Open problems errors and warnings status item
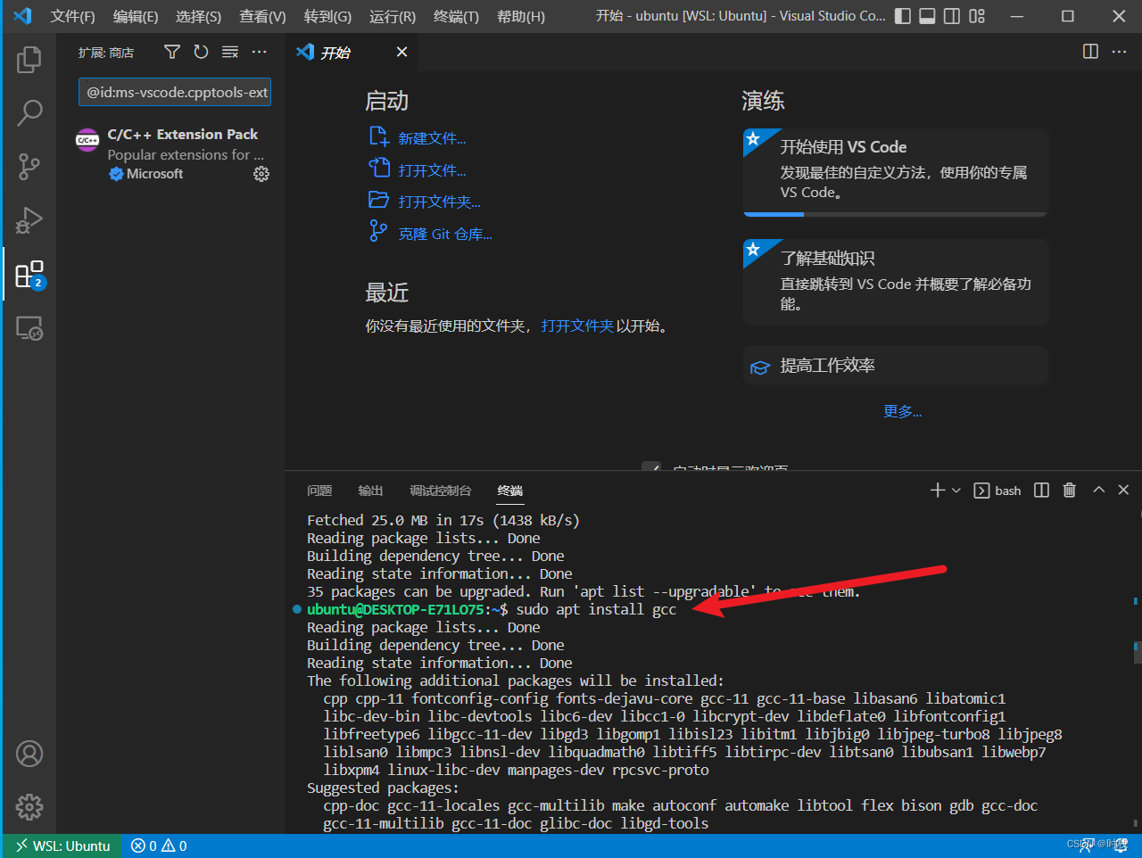This screenshot has height=858, width=1142. [x=159, y=846]
